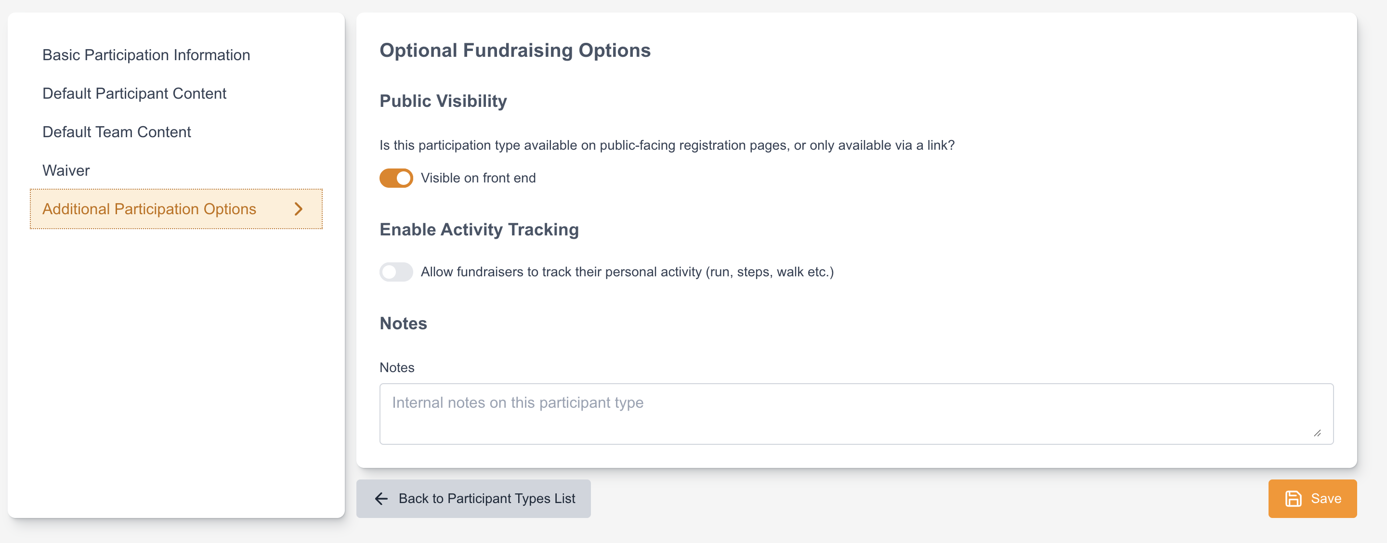1387x543 pixels.
Task: Switch to Default Team Content section
Action: pos(116,132)
